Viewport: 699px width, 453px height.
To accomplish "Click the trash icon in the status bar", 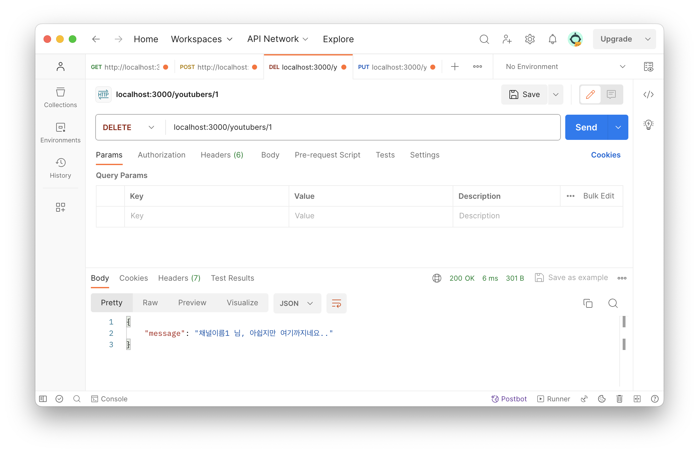I will tap(619, 399).
